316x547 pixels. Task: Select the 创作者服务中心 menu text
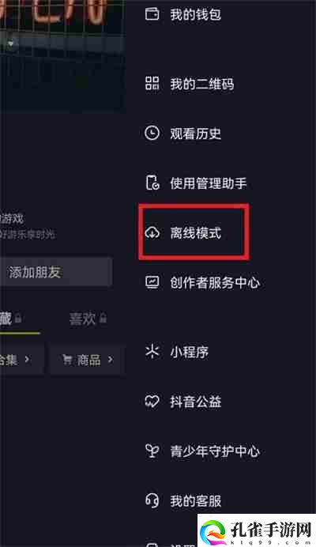[x=215, y=282]
